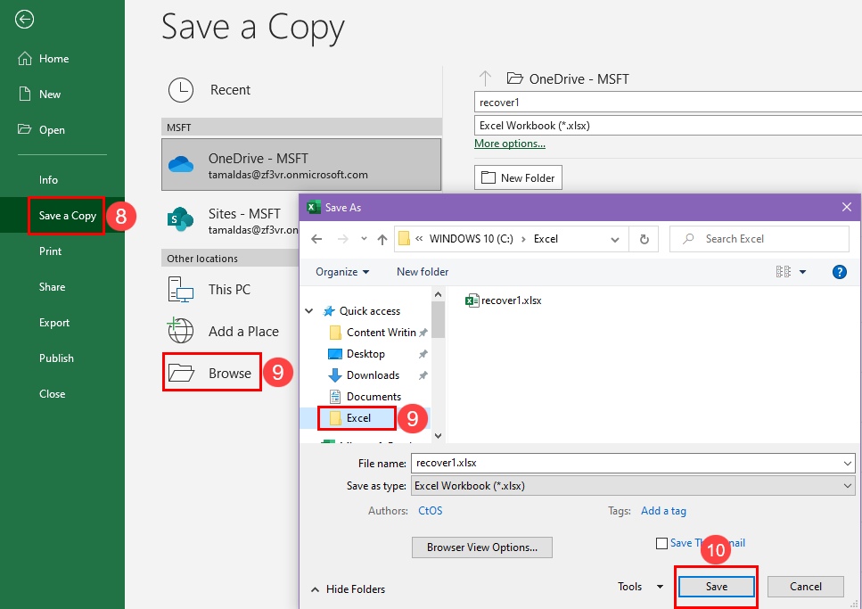Open the Organize menu
The image size is (862, 609).
coord(342,272)
